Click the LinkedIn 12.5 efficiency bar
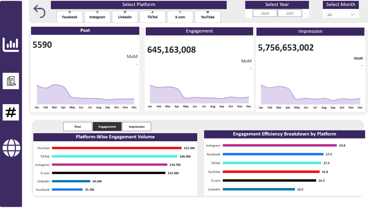 pyautogui.click(x=259, y=189)
